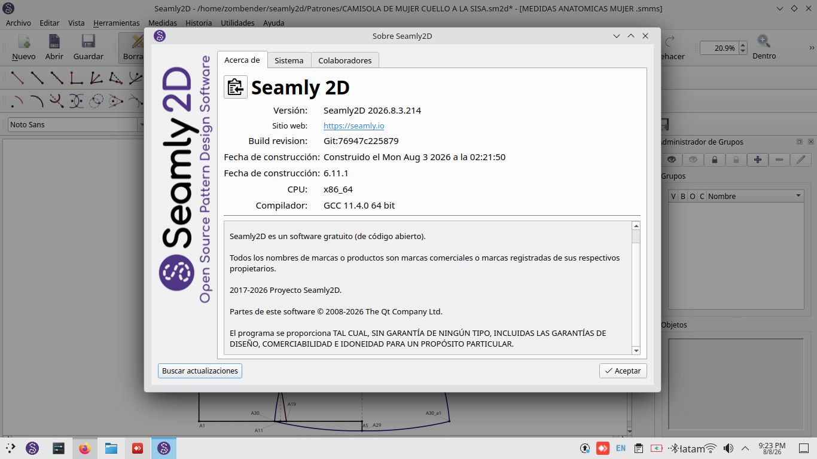Select the shoulder point tool with dashed triangle
The image size is (817, 459).
pyautogui.click(x=116, y=78)
